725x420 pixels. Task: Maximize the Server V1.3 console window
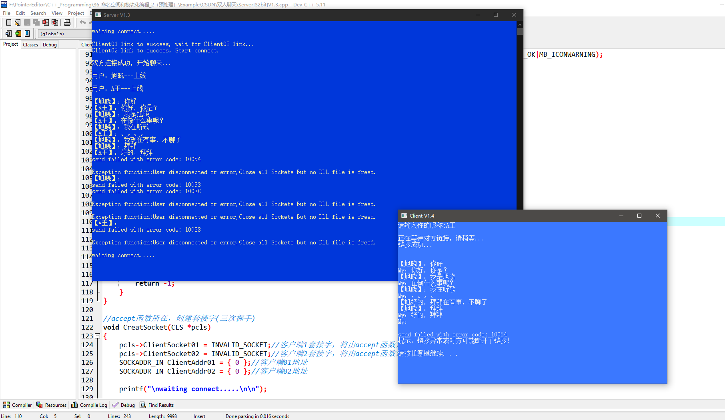(496, 15)
